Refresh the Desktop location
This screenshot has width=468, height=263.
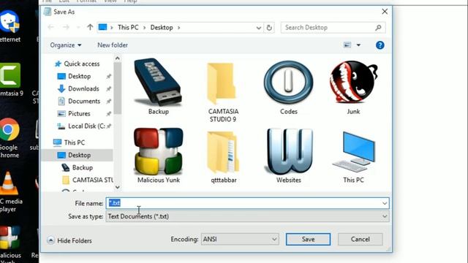(269, 28)
